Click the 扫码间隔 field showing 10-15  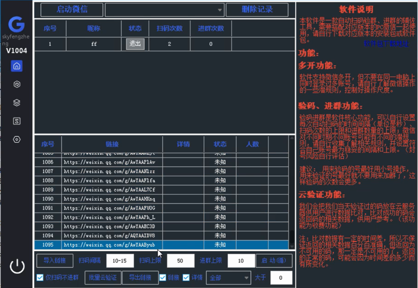click(x=120, y=261)
